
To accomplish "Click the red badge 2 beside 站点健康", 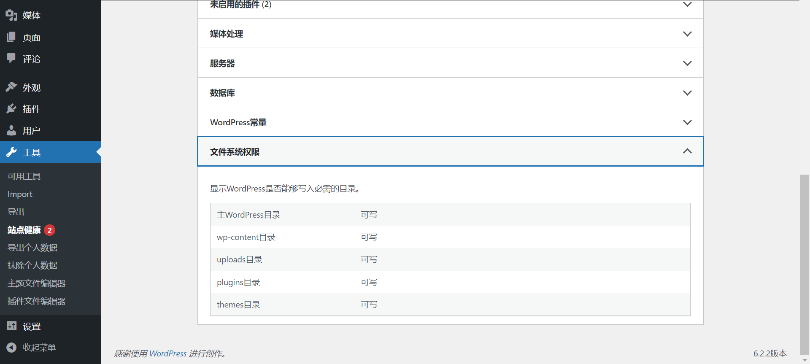I will [50, 230].
